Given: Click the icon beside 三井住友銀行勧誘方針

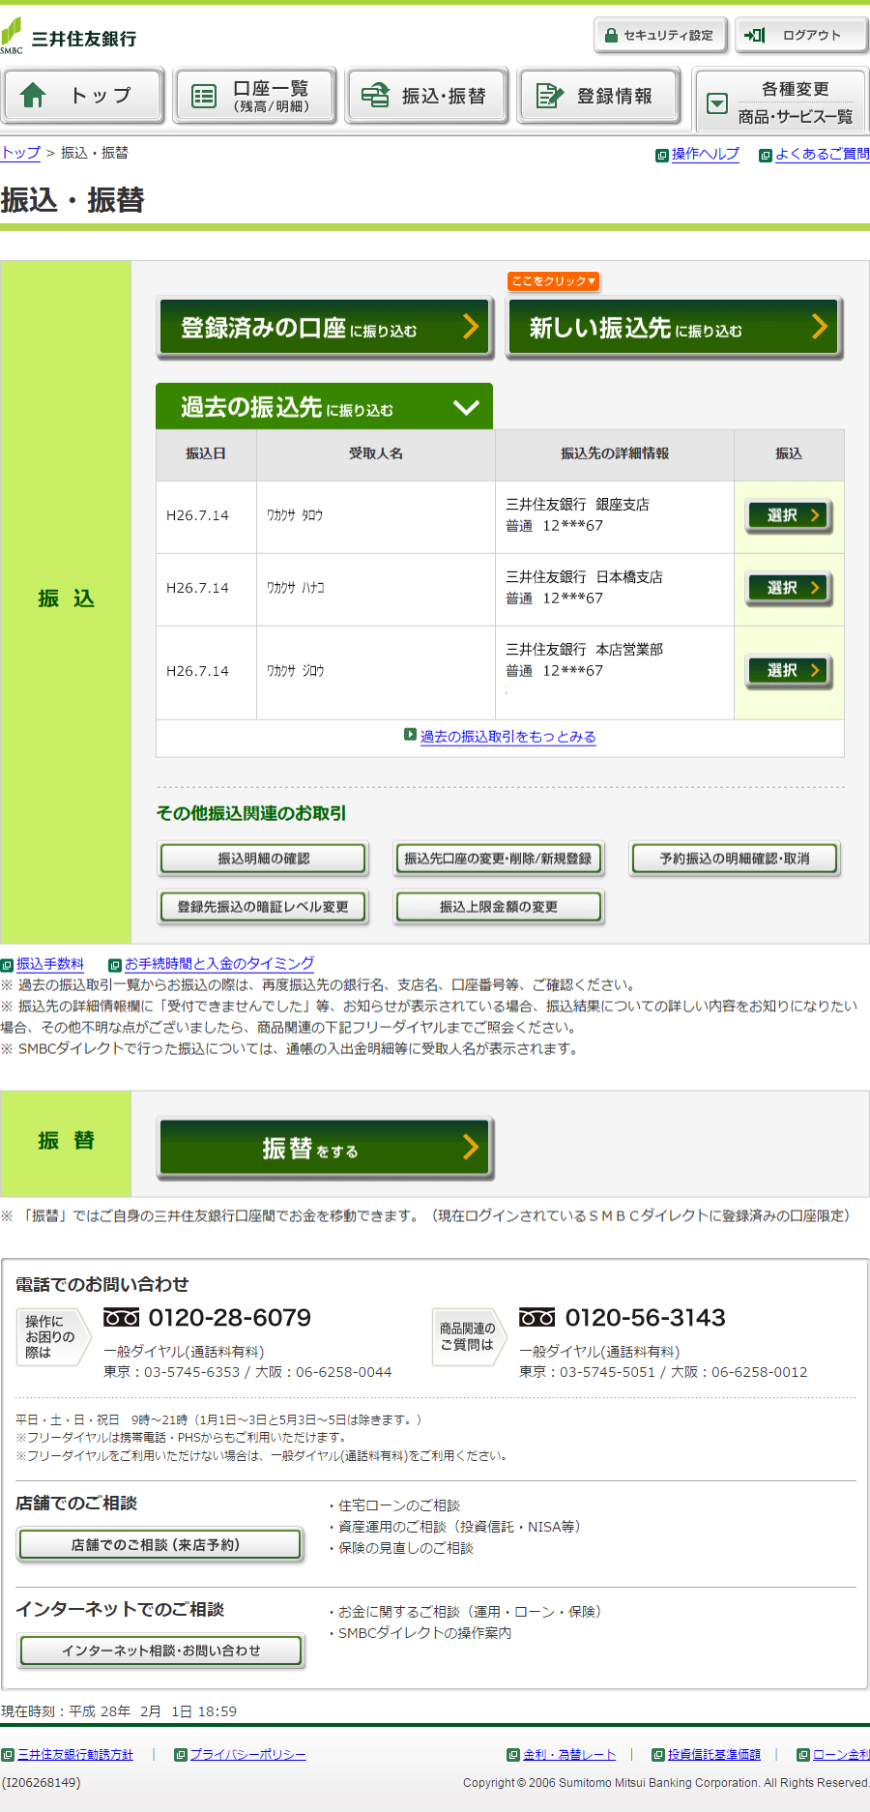Looking at the screenshot, I should pos(8,1755).
